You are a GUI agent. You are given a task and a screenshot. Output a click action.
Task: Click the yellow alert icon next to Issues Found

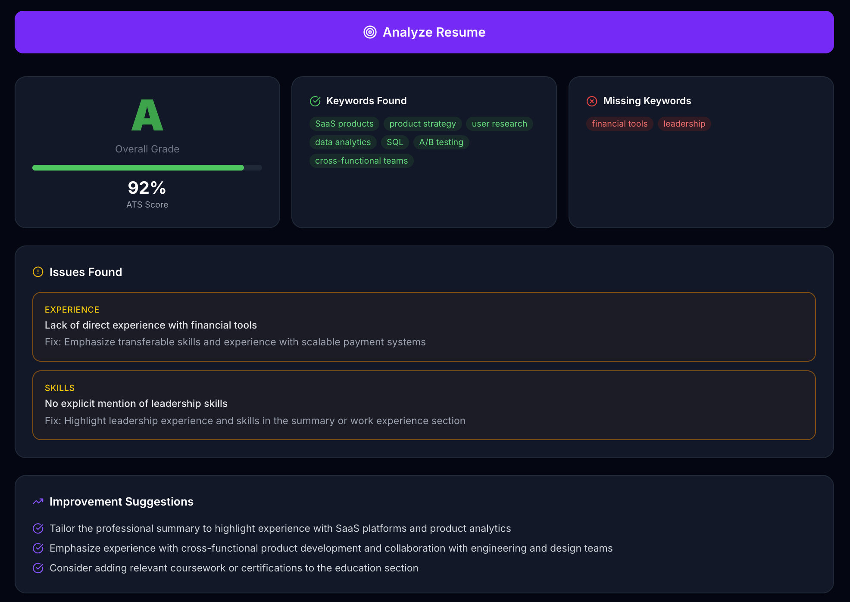pos(37,272)
